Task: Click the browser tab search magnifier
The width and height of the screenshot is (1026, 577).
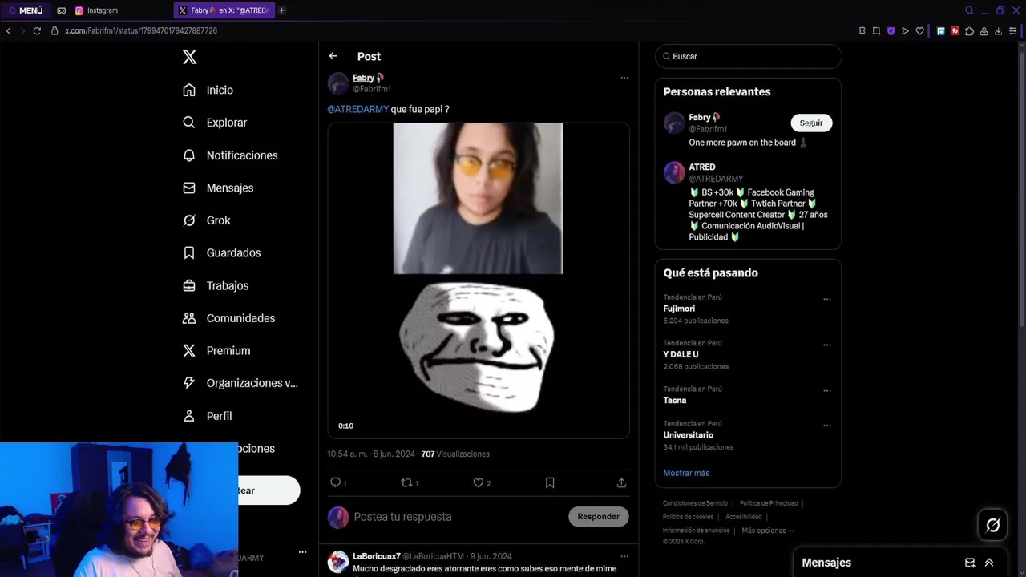Action: [x=969, y=10]
